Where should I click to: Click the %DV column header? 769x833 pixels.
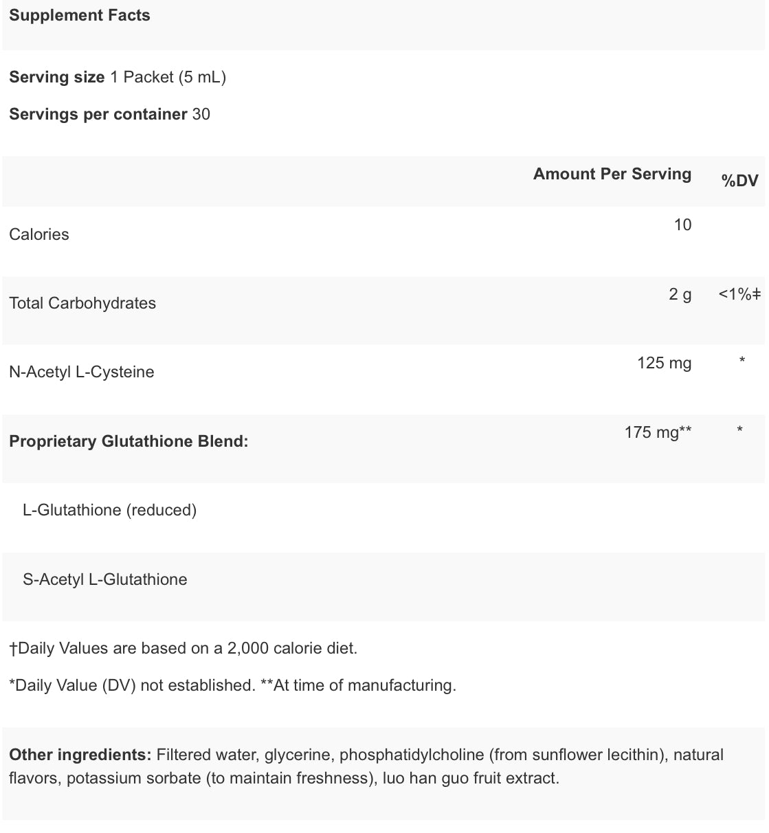pyautogui.click(x=739, y=181)
